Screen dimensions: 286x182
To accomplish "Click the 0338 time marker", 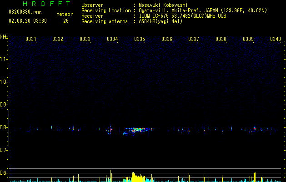I will click(x=221, y=39).
